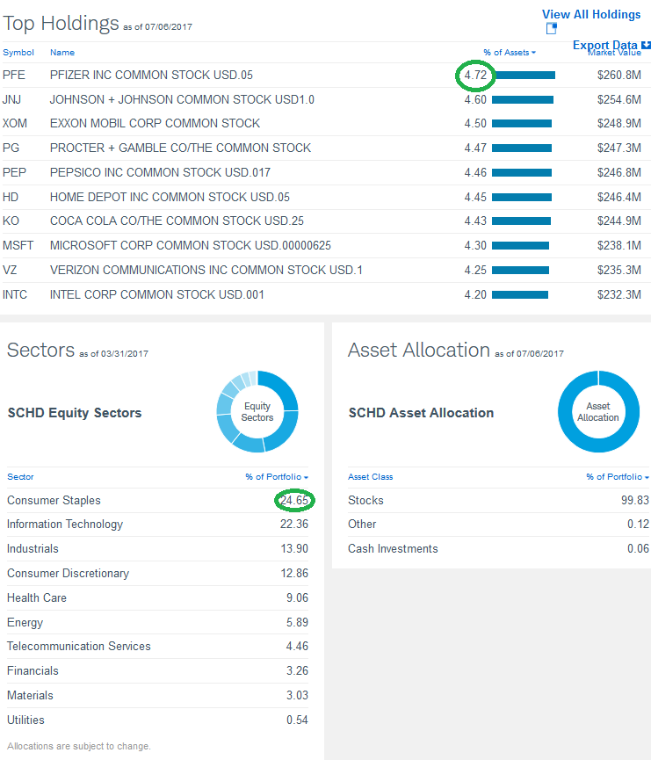651x760 pixels.
Task: Click PEPSICO INC COMMON STOCK name
Action: click(x=160, y=172)
